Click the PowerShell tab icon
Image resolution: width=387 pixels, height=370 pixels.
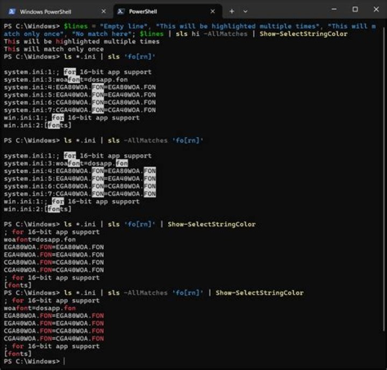tap(121, 11)
